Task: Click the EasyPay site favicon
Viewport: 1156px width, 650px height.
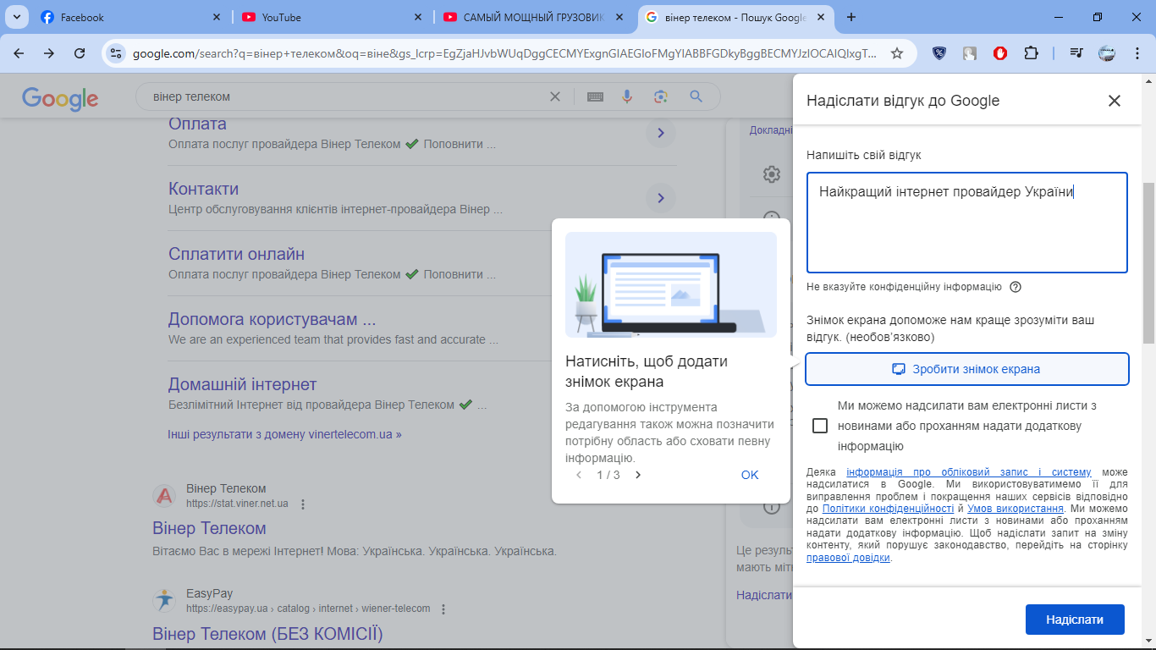Action: click(165, 600)
